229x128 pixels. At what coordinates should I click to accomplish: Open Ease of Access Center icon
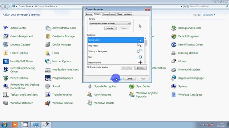point(174,44)
